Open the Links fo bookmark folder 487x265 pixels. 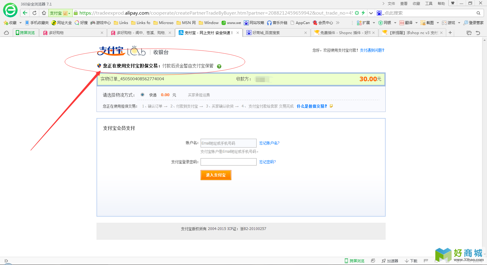pos(141,23)
